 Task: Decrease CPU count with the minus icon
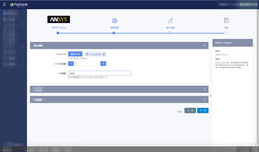point(71,64)
